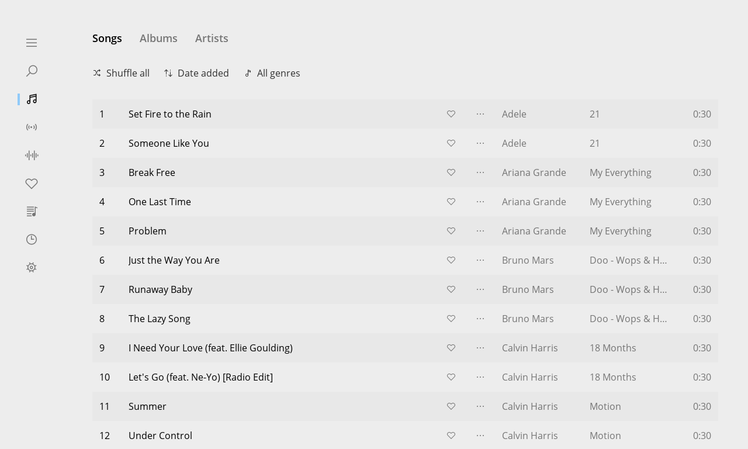748x449 pixels.
Task: Open album My Everything on Problem row
Action: [621, 231]
